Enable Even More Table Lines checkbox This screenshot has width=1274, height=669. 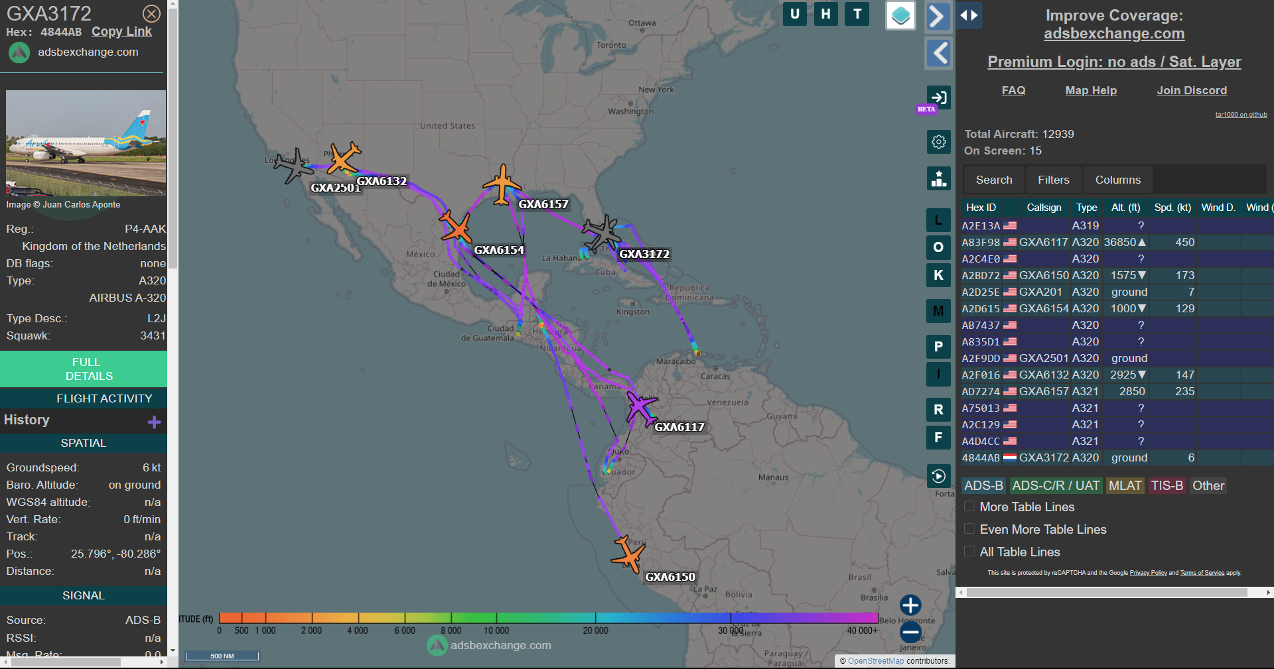[969, 529]
